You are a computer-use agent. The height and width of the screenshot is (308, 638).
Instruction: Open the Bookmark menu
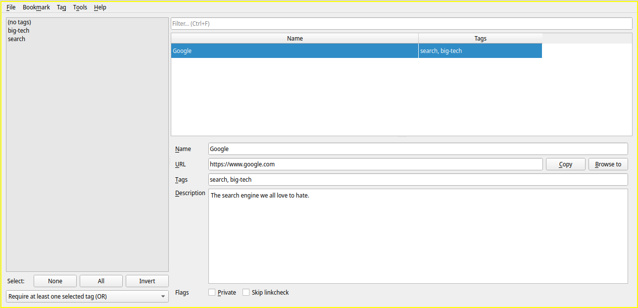(x=36, y=7)
